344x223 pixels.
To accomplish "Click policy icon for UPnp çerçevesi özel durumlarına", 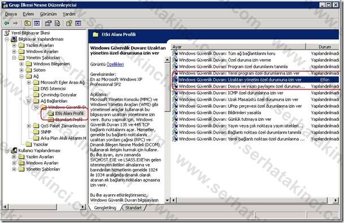I will (x=175, y=106).
